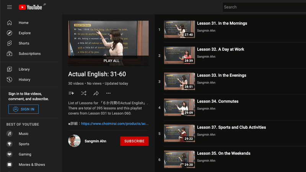Click the Movies & Shows icon
The height and width of the screenshot is (172, 306).
point(9,165)
